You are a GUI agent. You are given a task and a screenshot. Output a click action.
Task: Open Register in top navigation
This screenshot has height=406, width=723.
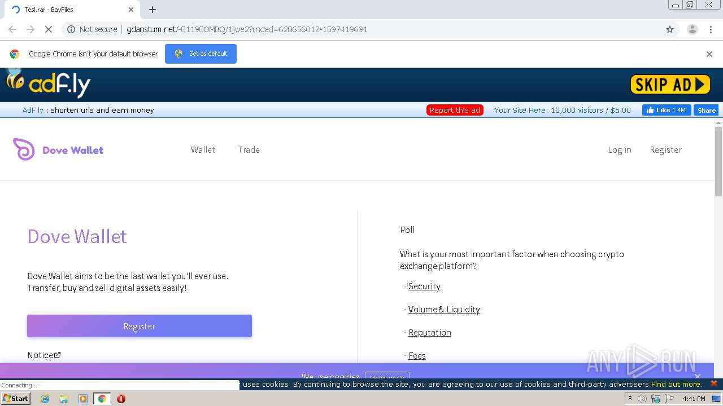tap(666, 149)
